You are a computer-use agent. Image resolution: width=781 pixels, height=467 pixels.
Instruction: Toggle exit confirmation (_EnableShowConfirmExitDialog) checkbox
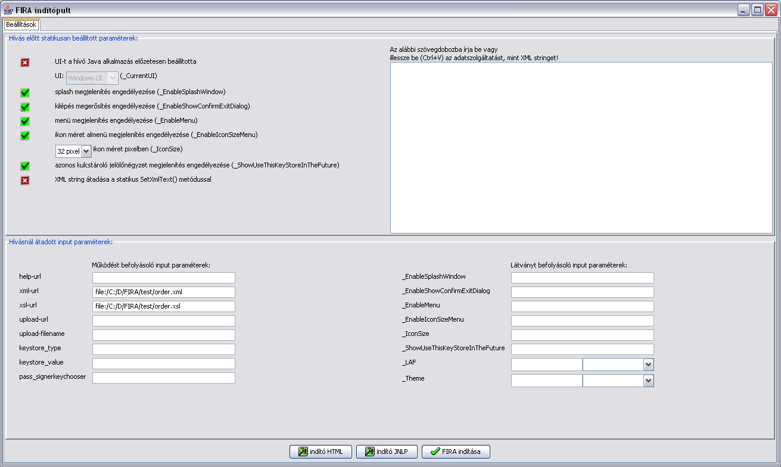pos(25,107)
